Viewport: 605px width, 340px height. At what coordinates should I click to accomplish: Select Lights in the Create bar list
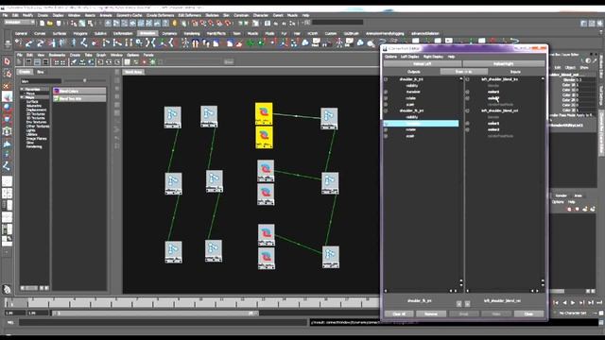(x=30, y=130)
